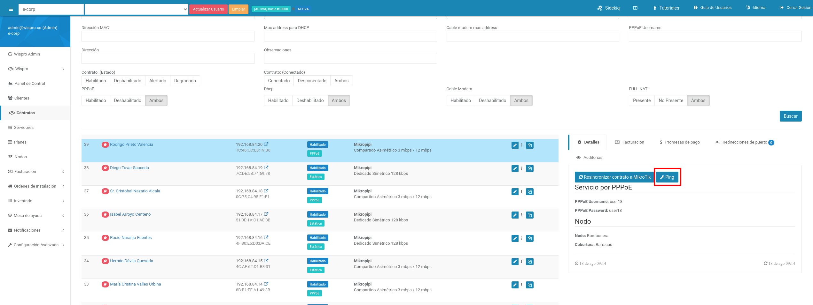Open Nodos in the sidebar
The height and width of the screenshot is (305, 813).
pyautogui.click(x=35, y=157)
